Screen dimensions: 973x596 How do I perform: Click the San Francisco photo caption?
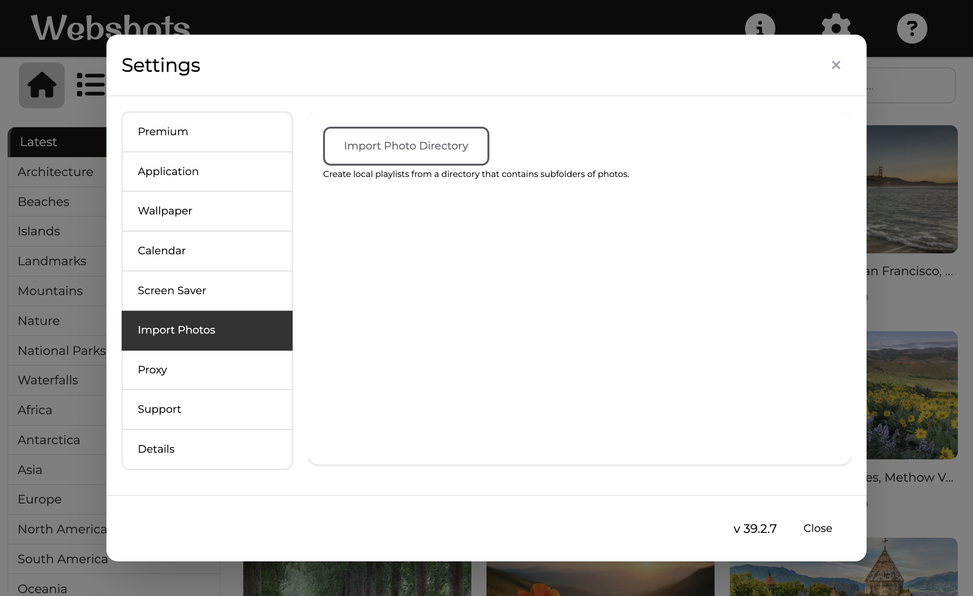pos(909,271)
